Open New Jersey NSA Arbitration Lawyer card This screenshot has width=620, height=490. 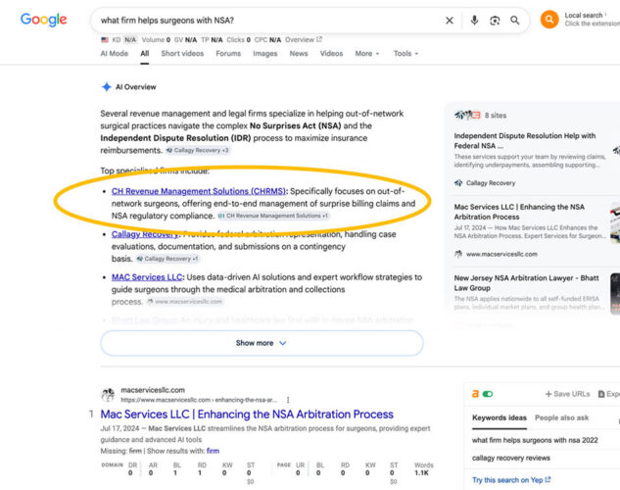(x=530, y=293)
